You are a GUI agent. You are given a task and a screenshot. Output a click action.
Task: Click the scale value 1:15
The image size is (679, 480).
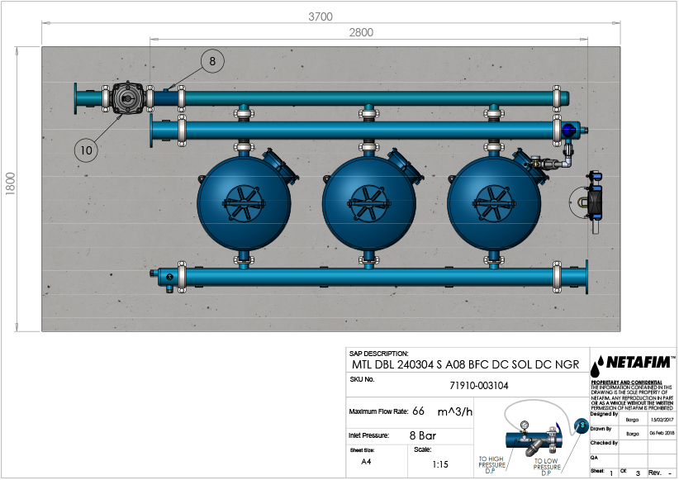[441, 465]
